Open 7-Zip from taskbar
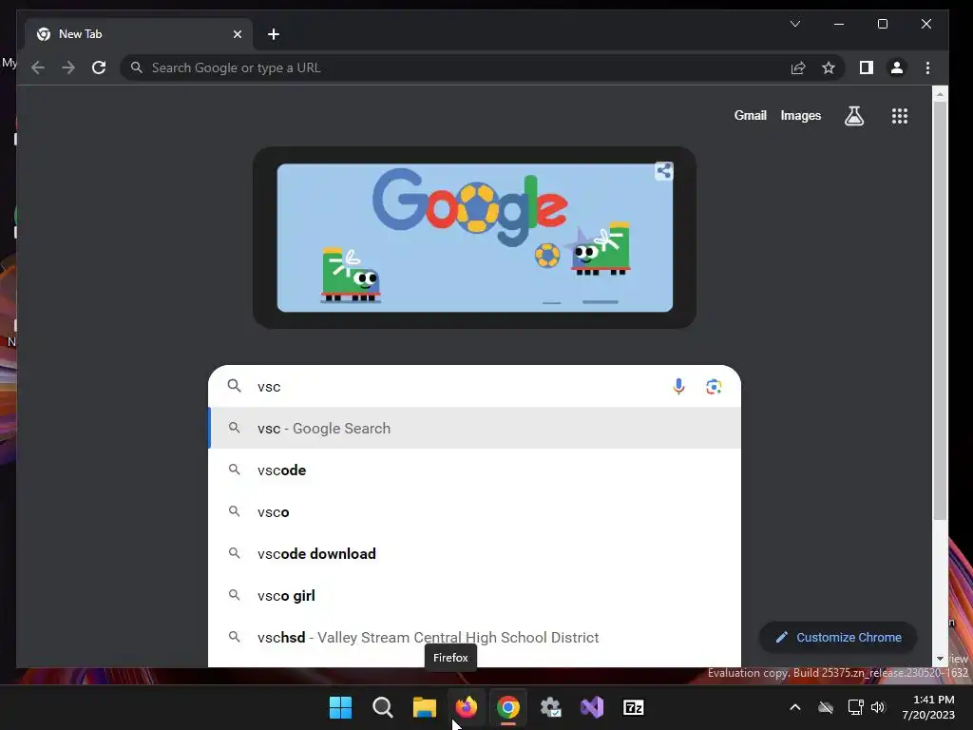The width and height of the screenshot is (973, 730). pos(634,707)
